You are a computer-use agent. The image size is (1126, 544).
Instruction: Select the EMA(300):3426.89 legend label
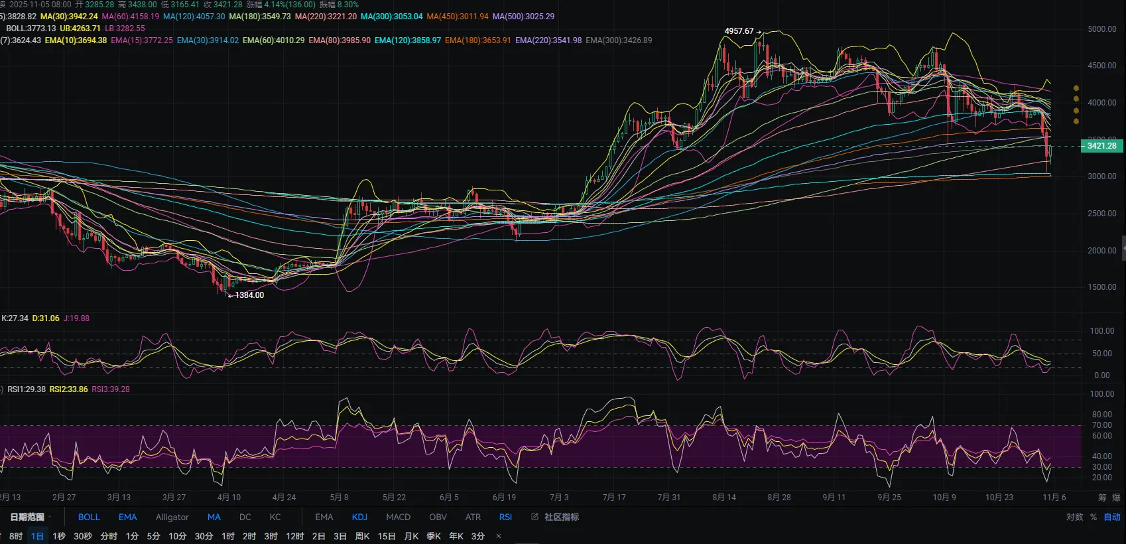coord(619,40)
